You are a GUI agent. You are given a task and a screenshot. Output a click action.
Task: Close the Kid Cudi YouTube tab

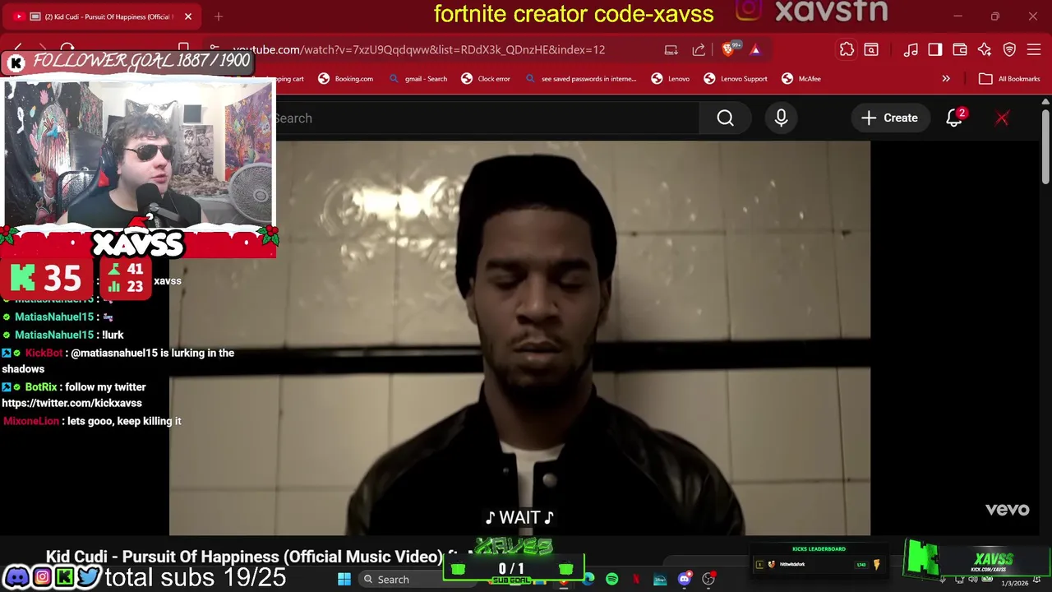point(188,16)
